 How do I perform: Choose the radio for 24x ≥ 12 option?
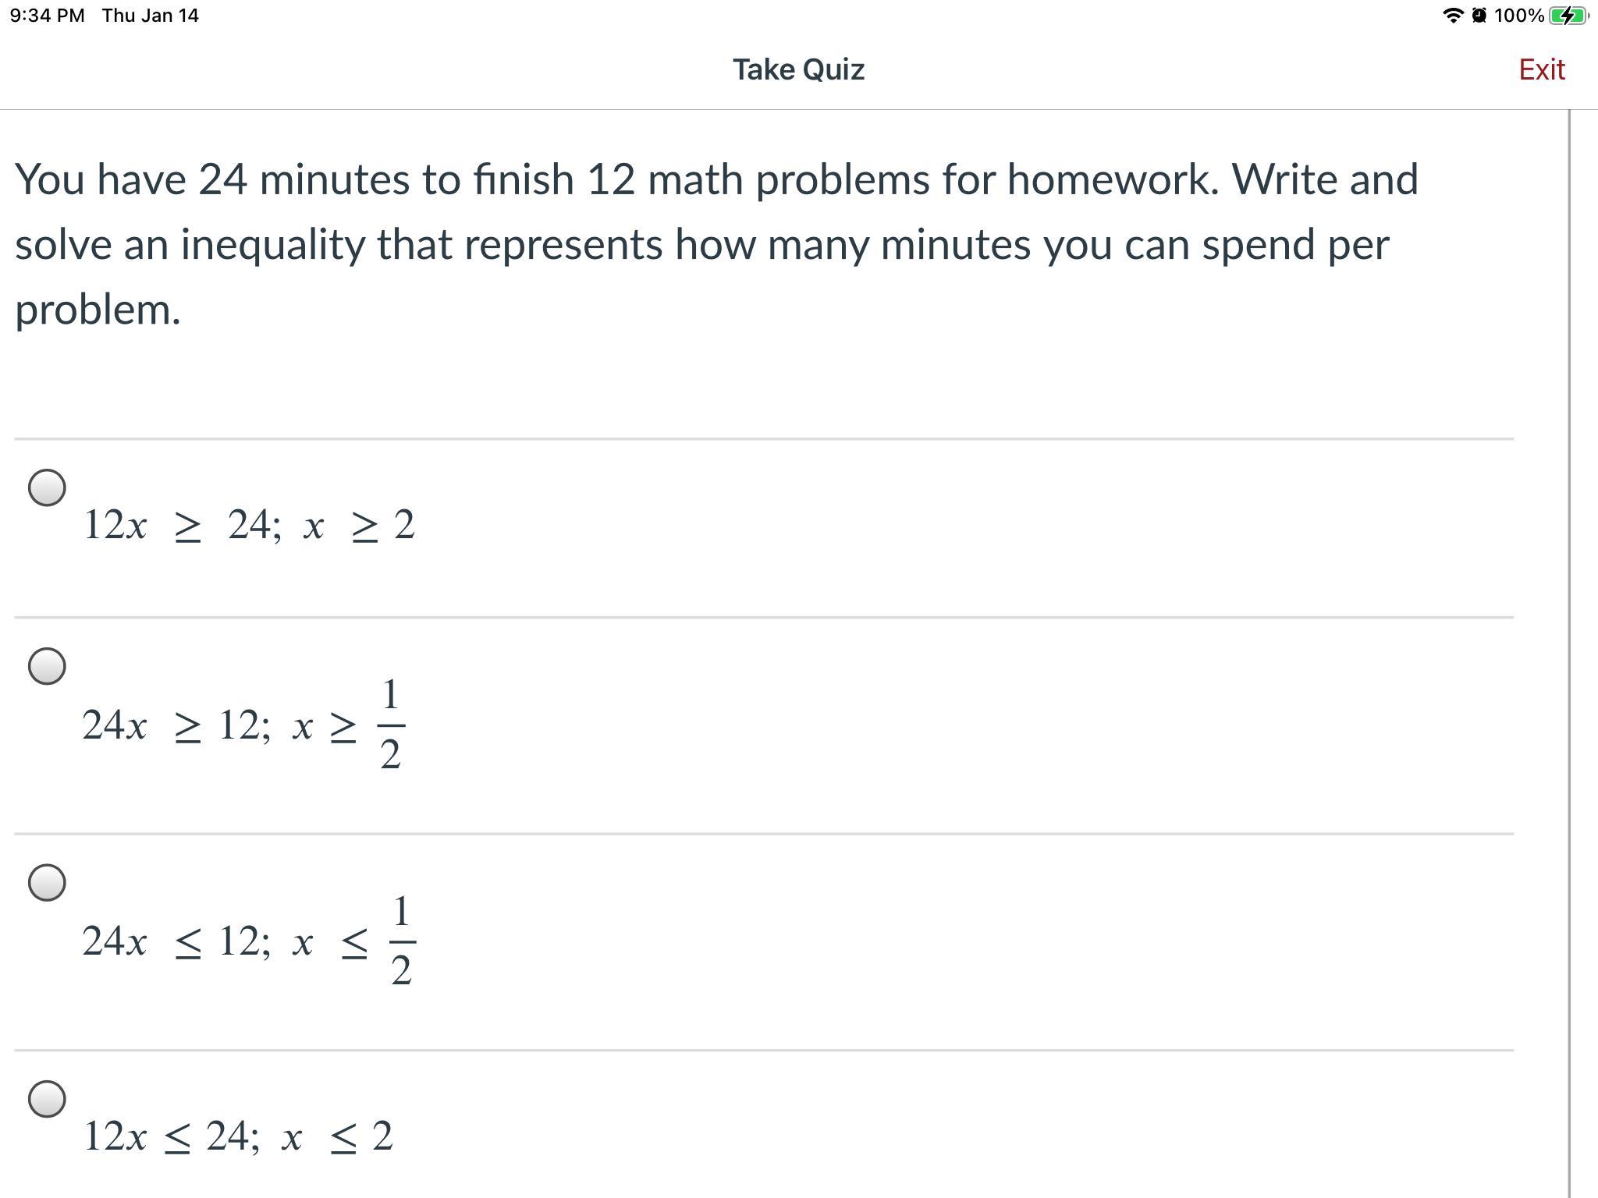click(47, 666)
